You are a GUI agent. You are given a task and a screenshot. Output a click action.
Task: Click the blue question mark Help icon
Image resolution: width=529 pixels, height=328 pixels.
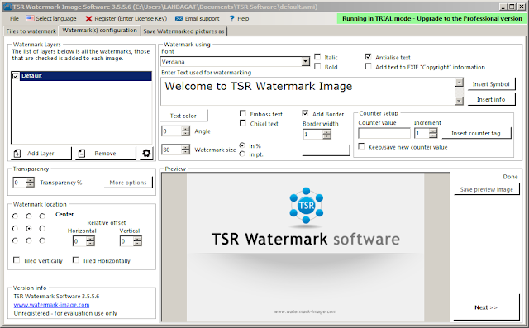coord(231,18)
